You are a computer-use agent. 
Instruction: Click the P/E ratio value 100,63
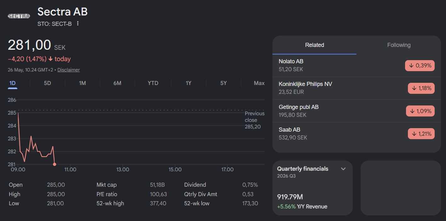click(158, 194)
